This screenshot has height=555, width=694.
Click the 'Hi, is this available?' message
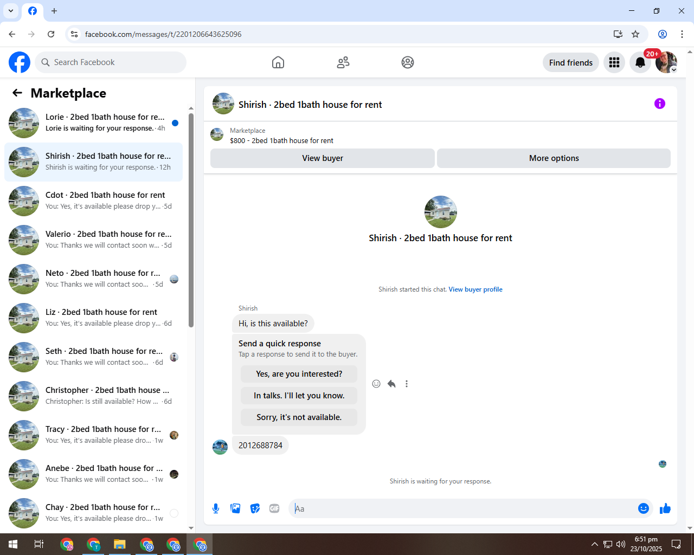(273, 324)
